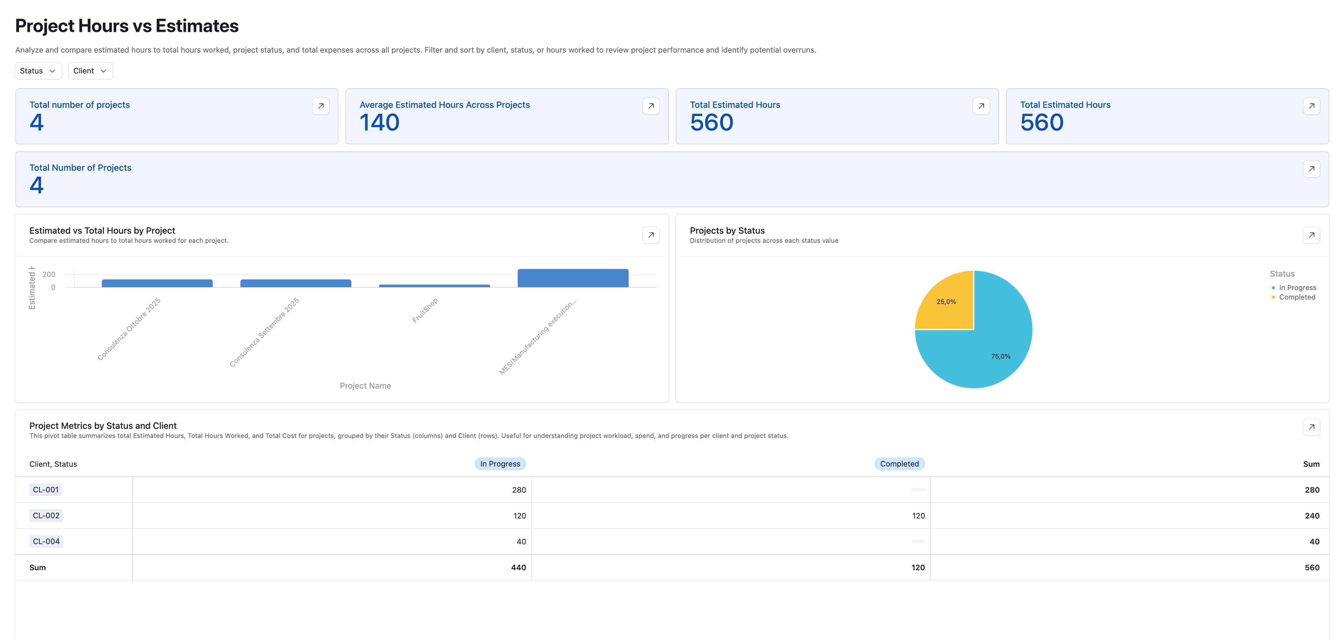Toggle Completed in the pie chart legend

(x=1296, y=297)
